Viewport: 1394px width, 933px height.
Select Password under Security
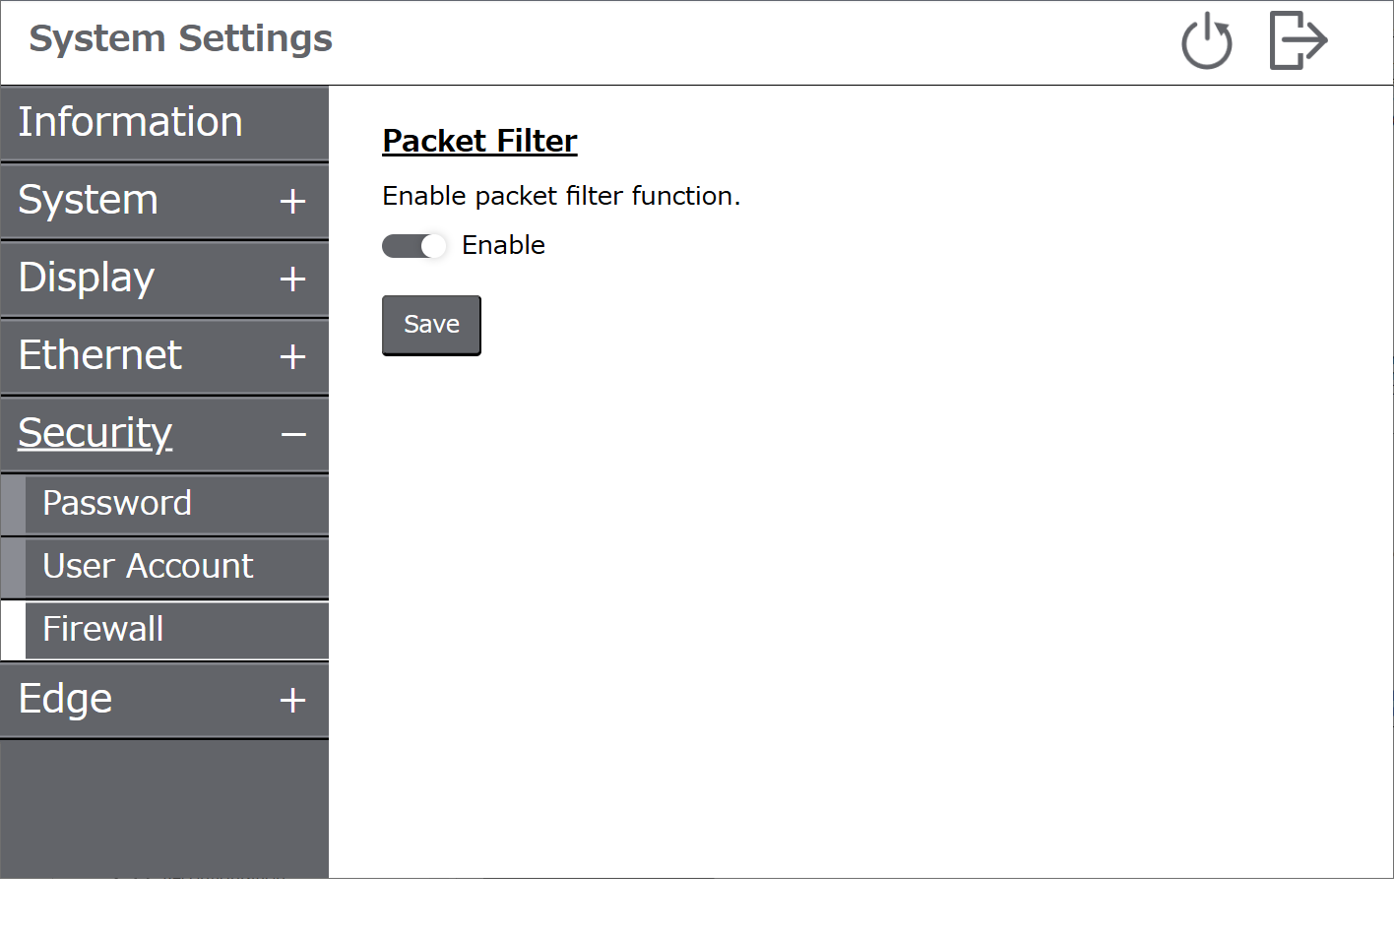(164, 504)
